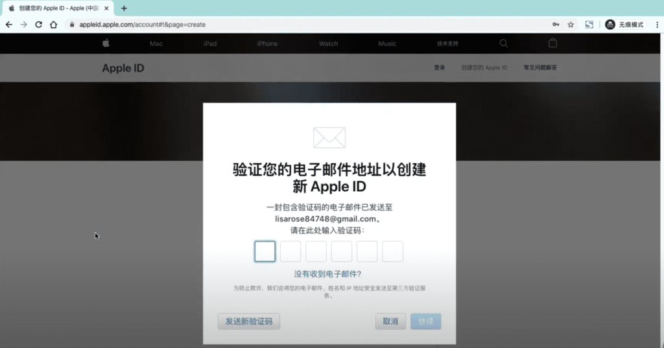Close the Apple ID browser tab
The image size is (664, 348).
[x=106, y=8]
